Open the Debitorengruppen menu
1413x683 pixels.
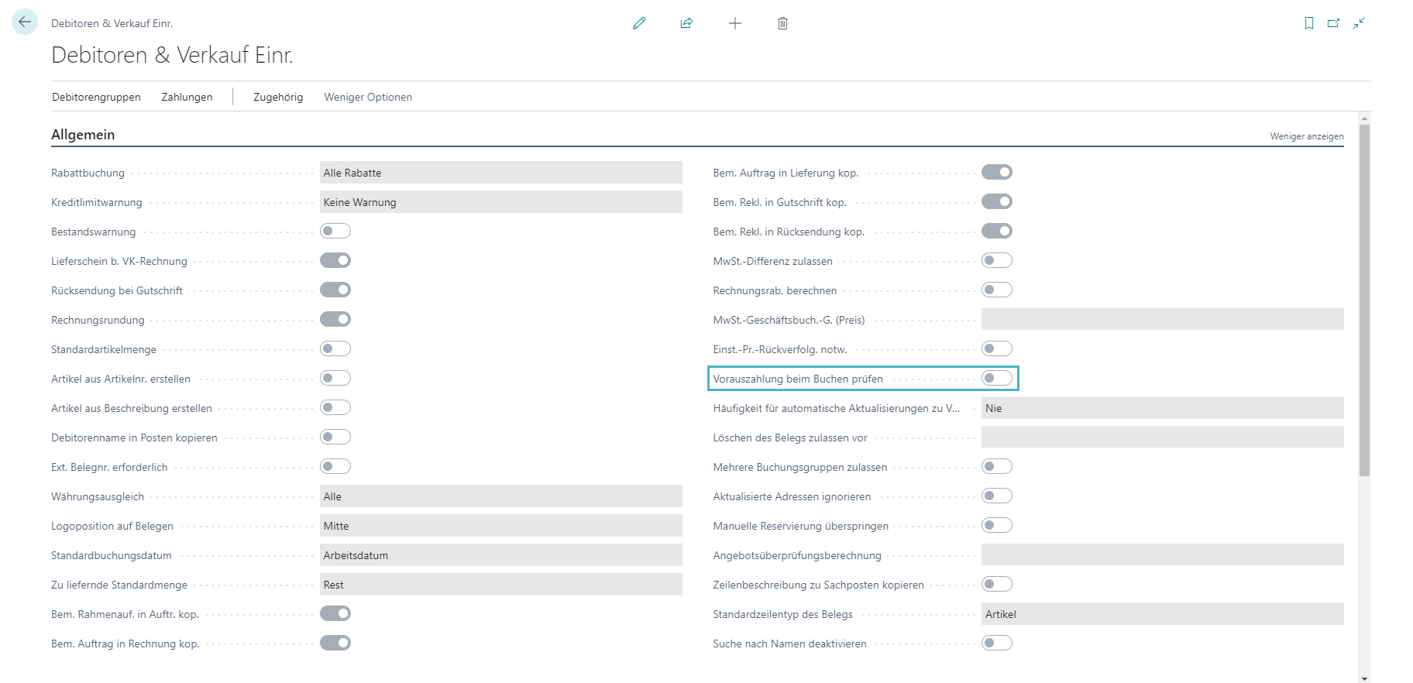point(96,97)
